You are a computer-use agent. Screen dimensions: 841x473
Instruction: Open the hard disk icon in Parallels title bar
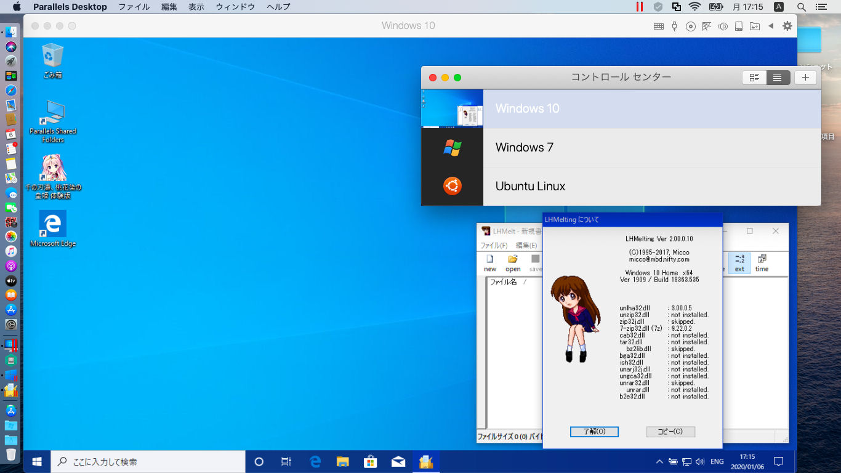click(x=739, y=26)
